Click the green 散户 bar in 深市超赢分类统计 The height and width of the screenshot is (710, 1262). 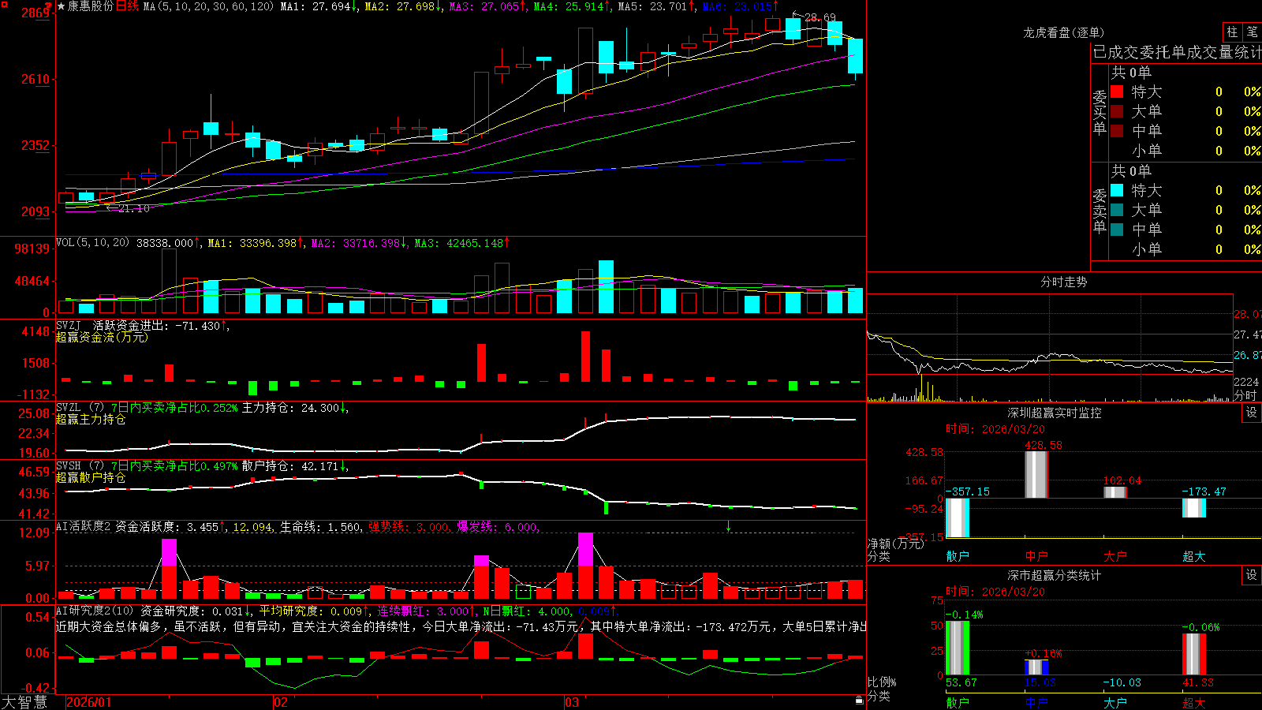pyautogui.click(x=957, y=648)
